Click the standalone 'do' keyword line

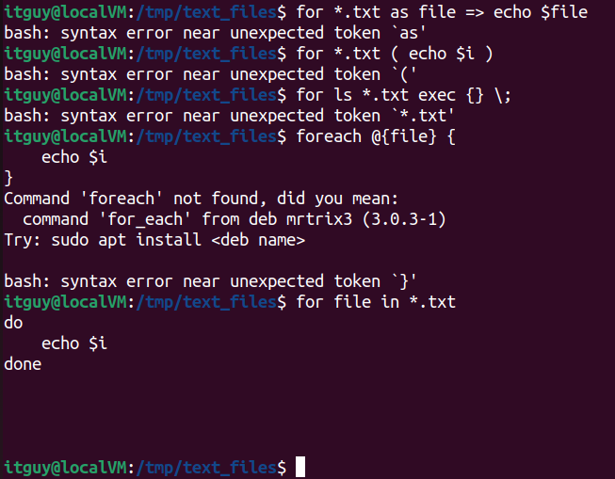pos(13,323)
